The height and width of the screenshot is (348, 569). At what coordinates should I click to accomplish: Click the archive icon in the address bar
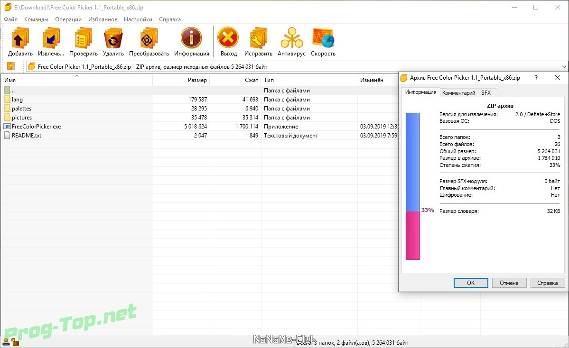(x=32, y=66)
